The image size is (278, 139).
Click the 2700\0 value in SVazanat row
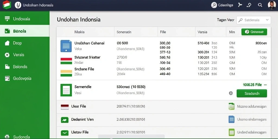point(122,57)
